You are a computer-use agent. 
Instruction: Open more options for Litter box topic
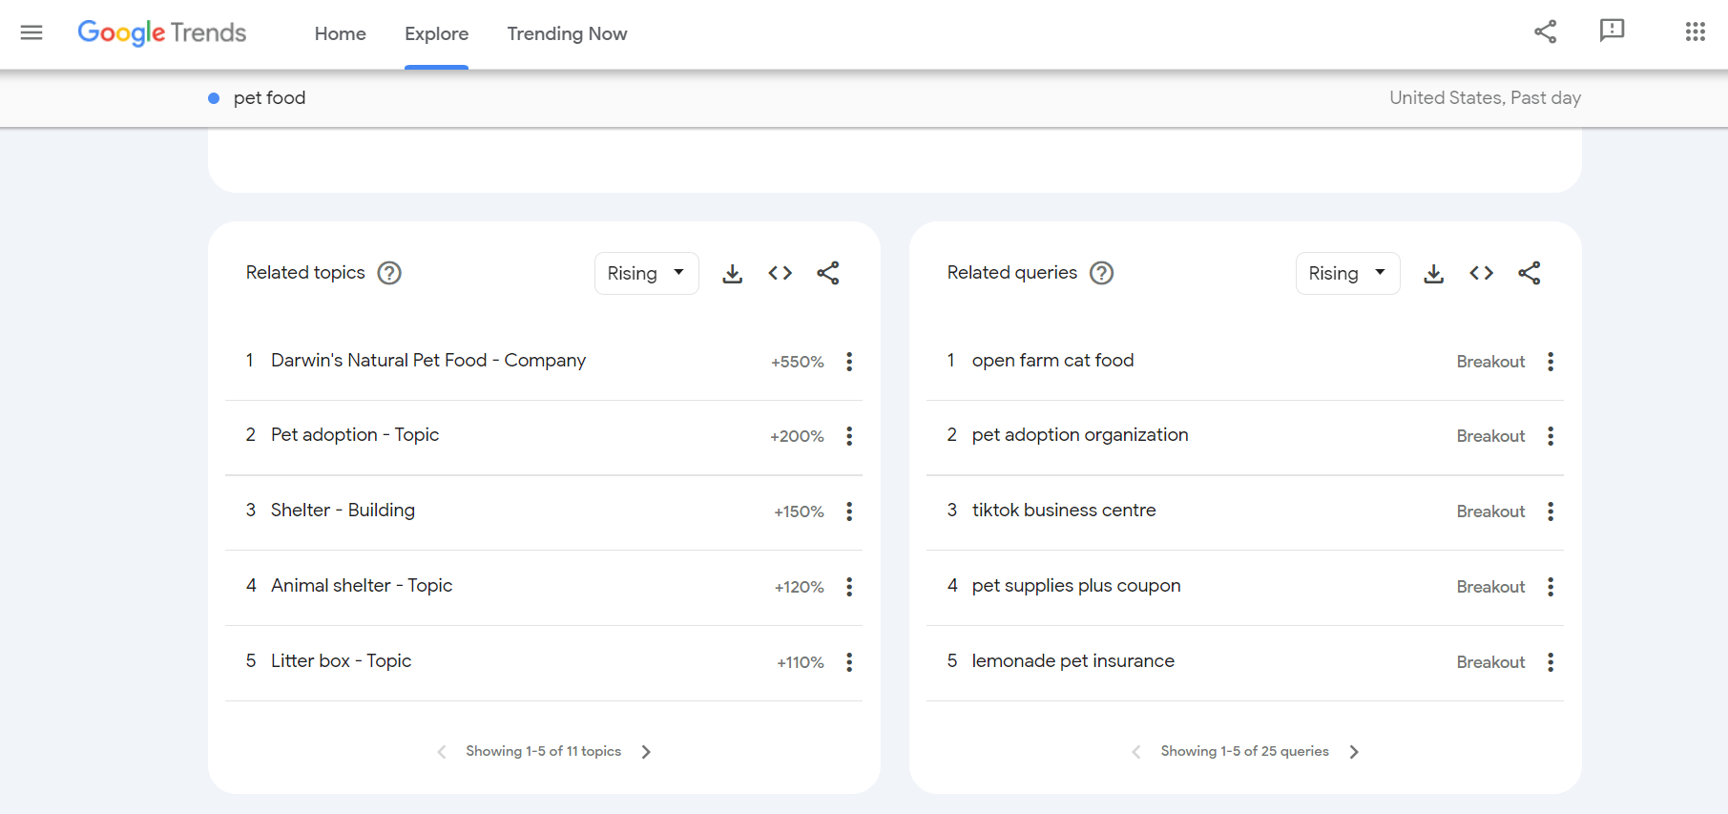point(849,662)
